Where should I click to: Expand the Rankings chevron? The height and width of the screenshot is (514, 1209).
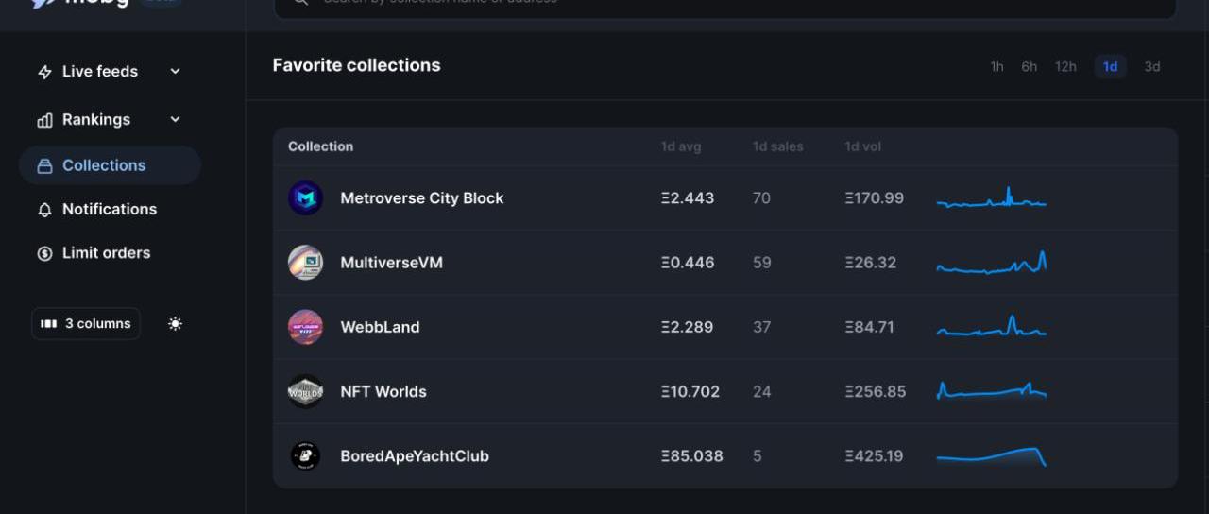pos(175,120)
